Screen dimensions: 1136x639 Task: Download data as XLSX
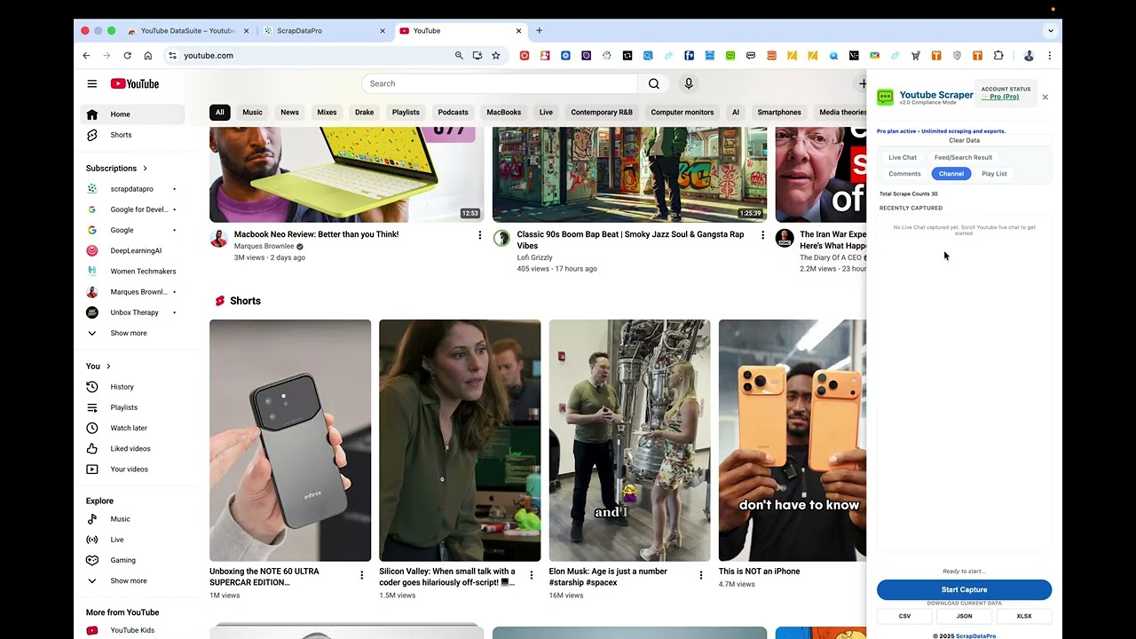[1023, 616]
